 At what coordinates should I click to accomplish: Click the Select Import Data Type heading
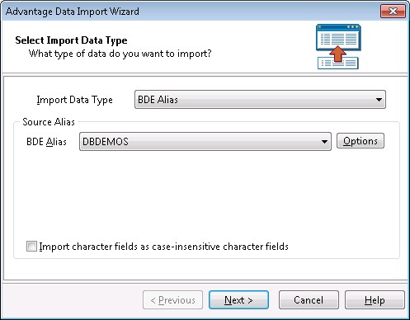point(71,40)
